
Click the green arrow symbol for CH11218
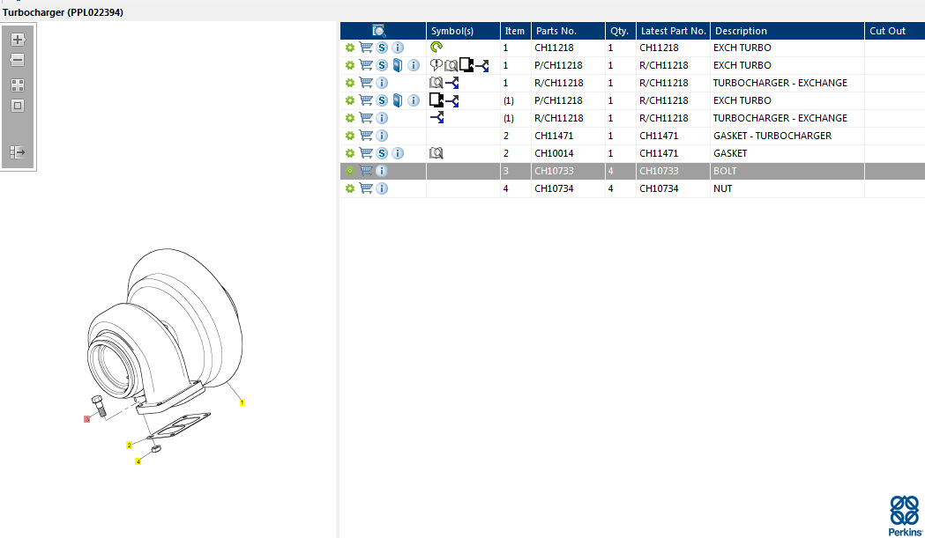tap(436, 48)
